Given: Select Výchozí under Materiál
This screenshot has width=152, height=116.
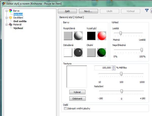Looking at the screenshot, I should (18, 28).
